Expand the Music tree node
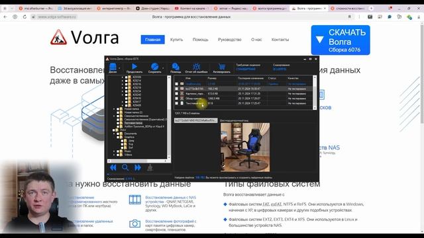 (114, 151)
